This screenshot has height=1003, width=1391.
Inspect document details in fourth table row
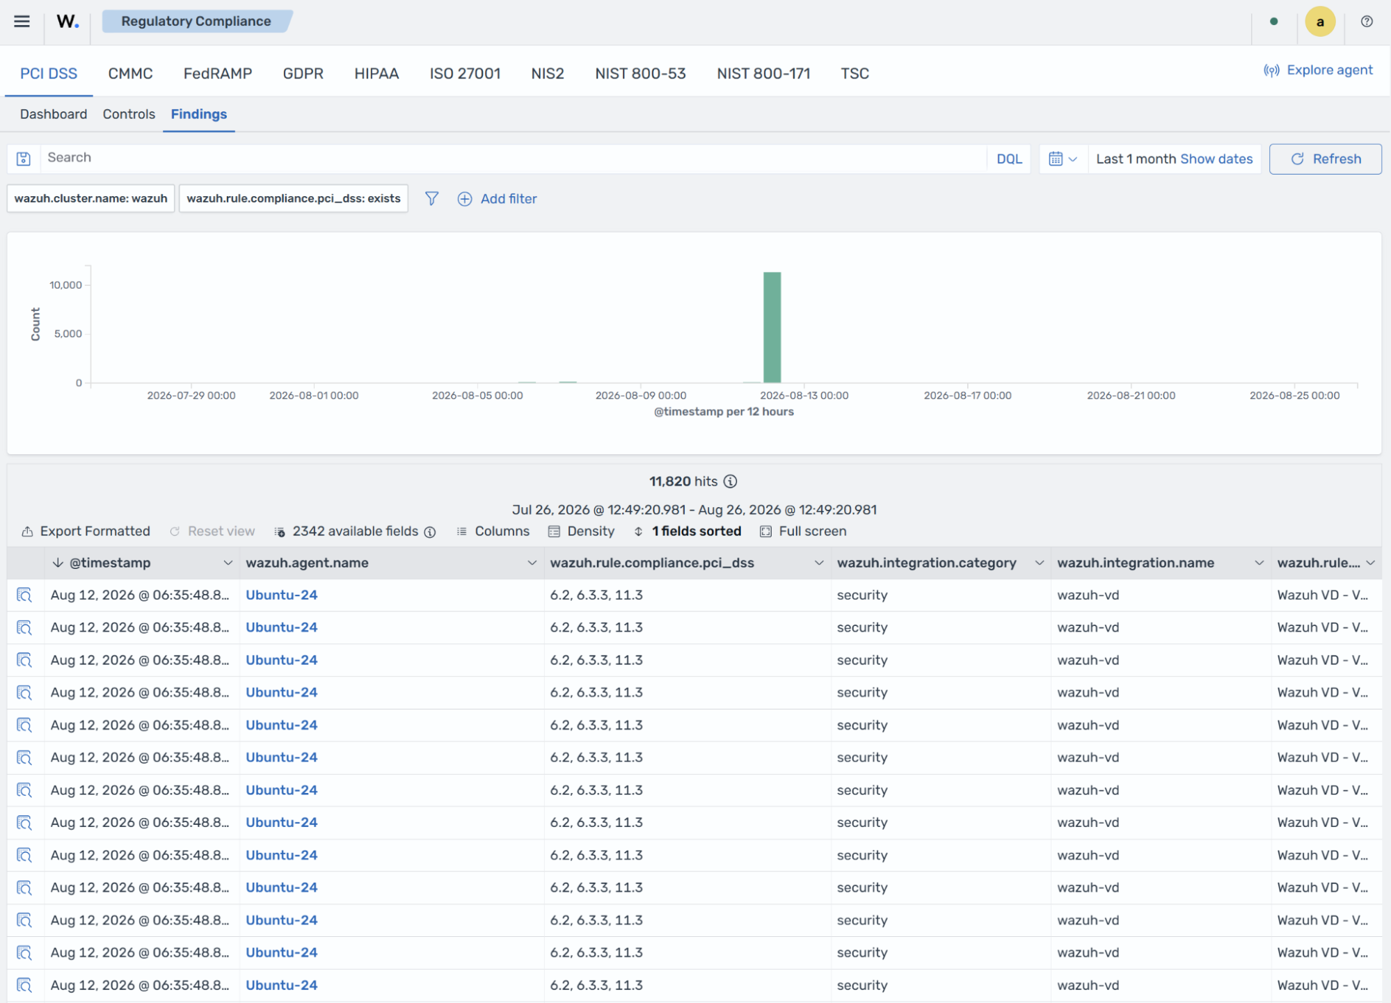click(24, 693)
